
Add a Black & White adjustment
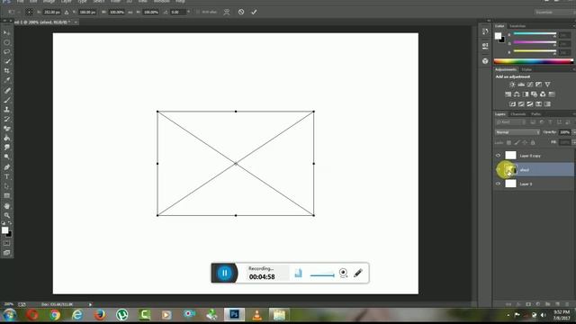[526, 94]
